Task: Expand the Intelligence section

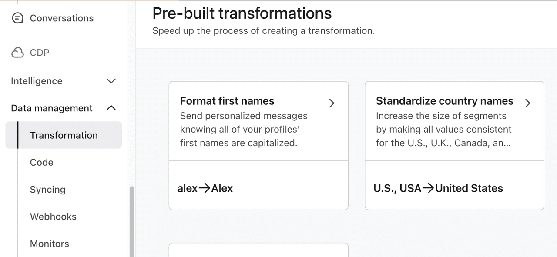Action: [111, 81]
